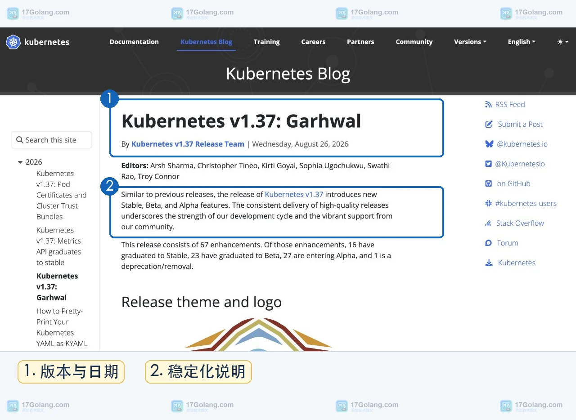Viewport: 576px width, 420px height.
Task: Open the English language dropdown
Action: 522,42
